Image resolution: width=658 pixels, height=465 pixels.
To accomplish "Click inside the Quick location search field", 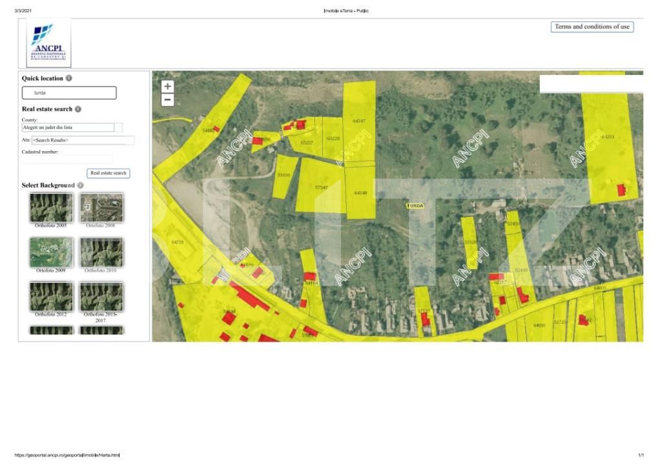I will coord(69,93).
